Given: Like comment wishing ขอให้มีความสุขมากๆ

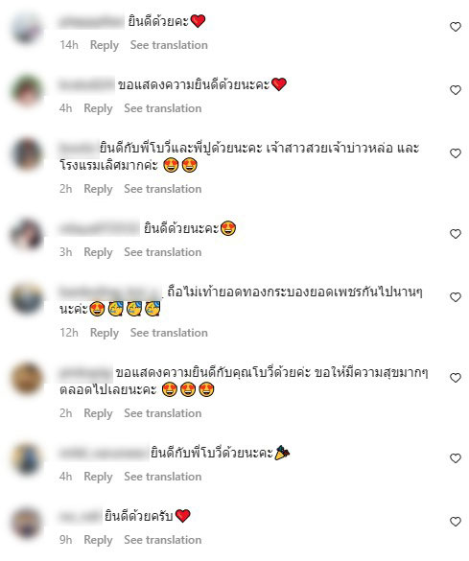Looking at the screenshot, I should coord(455,378).
